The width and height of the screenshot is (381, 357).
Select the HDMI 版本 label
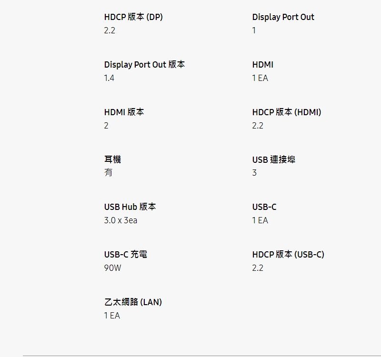click(124, 112)
